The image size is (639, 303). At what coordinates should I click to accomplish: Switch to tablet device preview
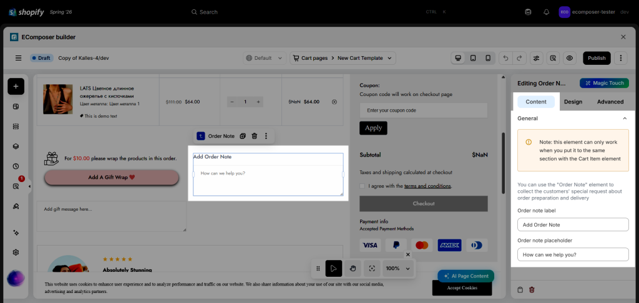473,58
